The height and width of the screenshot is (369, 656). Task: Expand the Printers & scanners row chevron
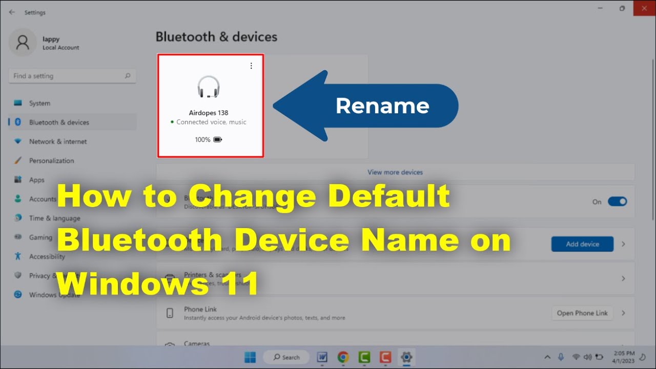(x=623, y=278)
